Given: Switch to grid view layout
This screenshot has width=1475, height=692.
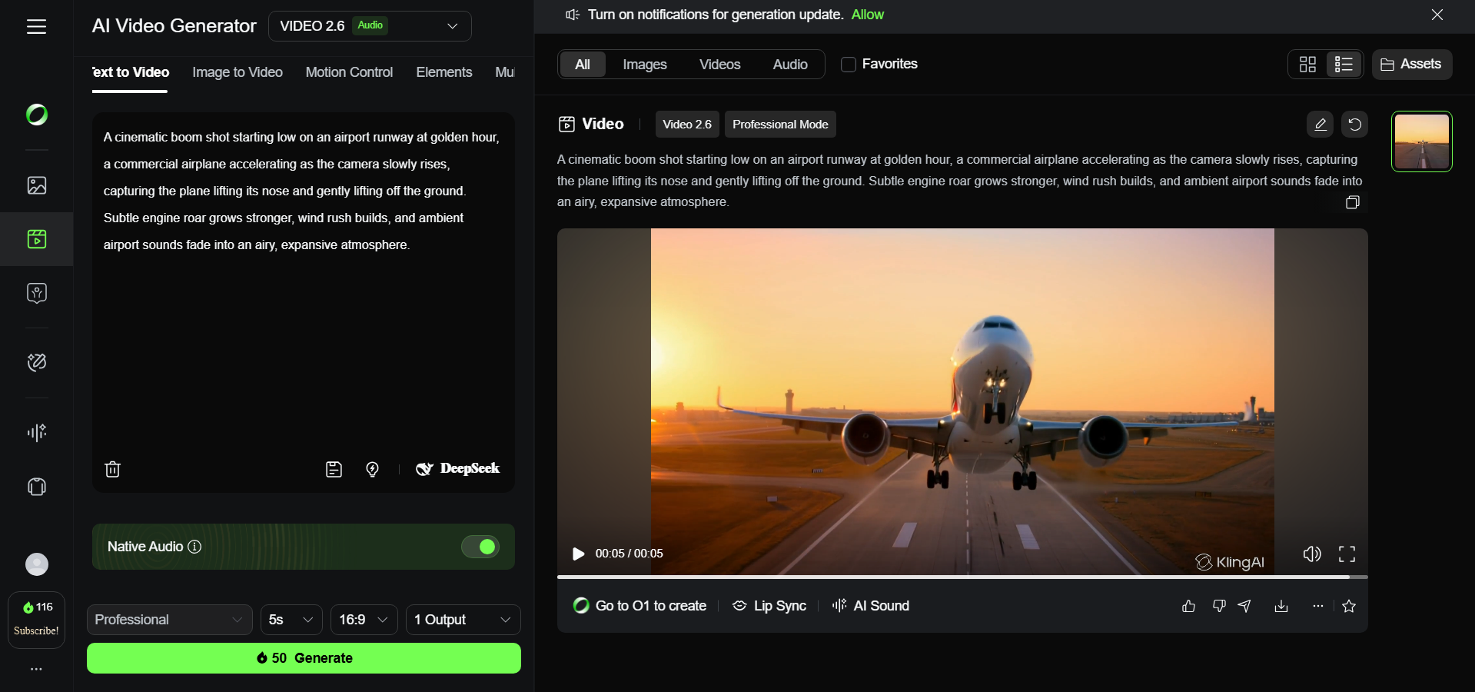Looking at the screenshot, I should (1308, 64).
